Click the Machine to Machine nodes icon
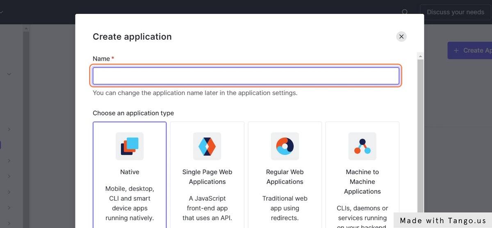 pos(362,146)
